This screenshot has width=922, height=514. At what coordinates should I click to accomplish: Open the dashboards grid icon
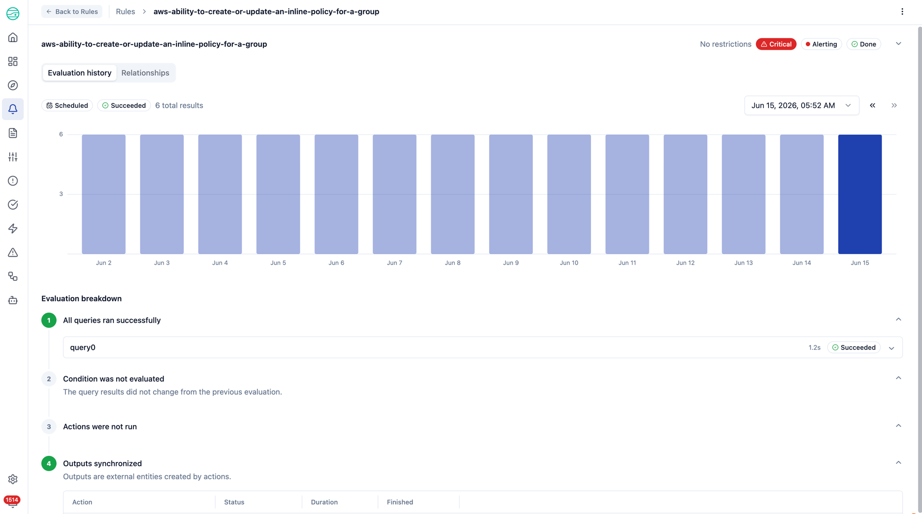[13, 61]
